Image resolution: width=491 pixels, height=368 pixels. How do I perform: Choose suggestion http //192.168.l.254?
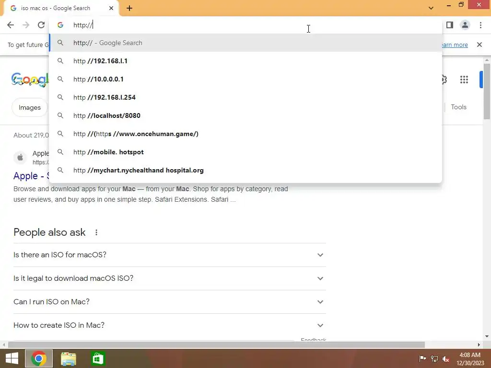(245, 97)
